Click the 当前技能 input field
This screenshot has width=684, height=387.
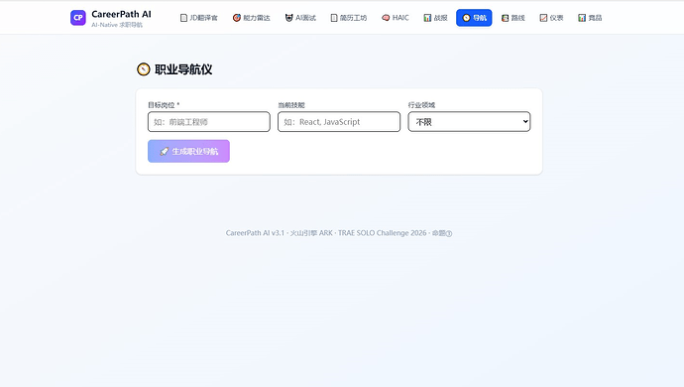(339, 122)
